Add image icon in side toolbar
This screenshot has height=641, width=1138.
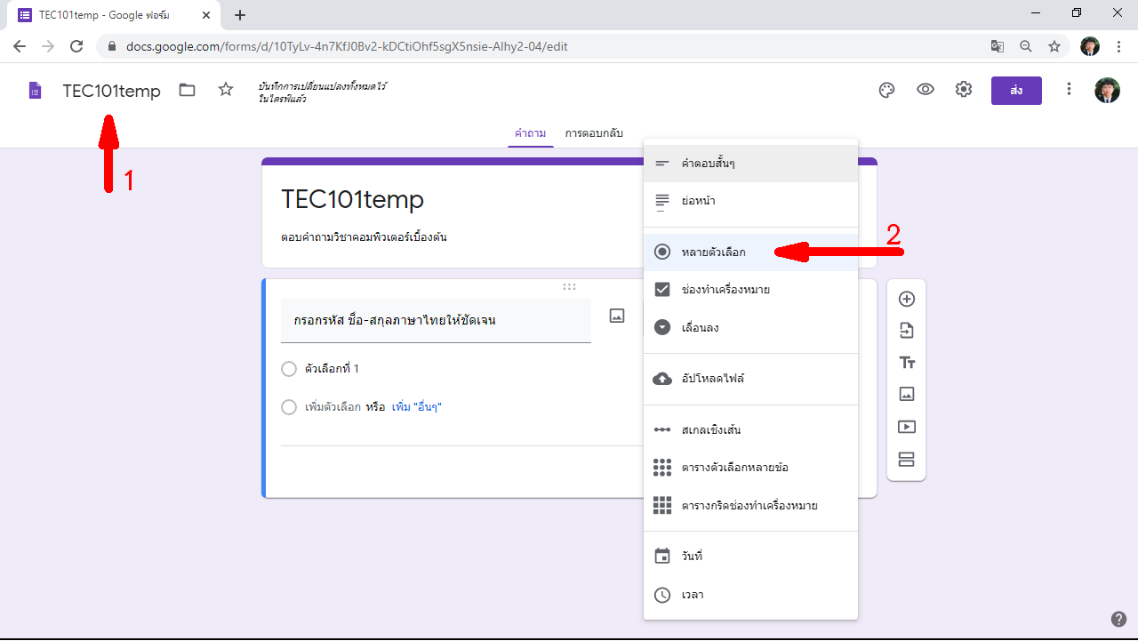[x=907, y=394]
